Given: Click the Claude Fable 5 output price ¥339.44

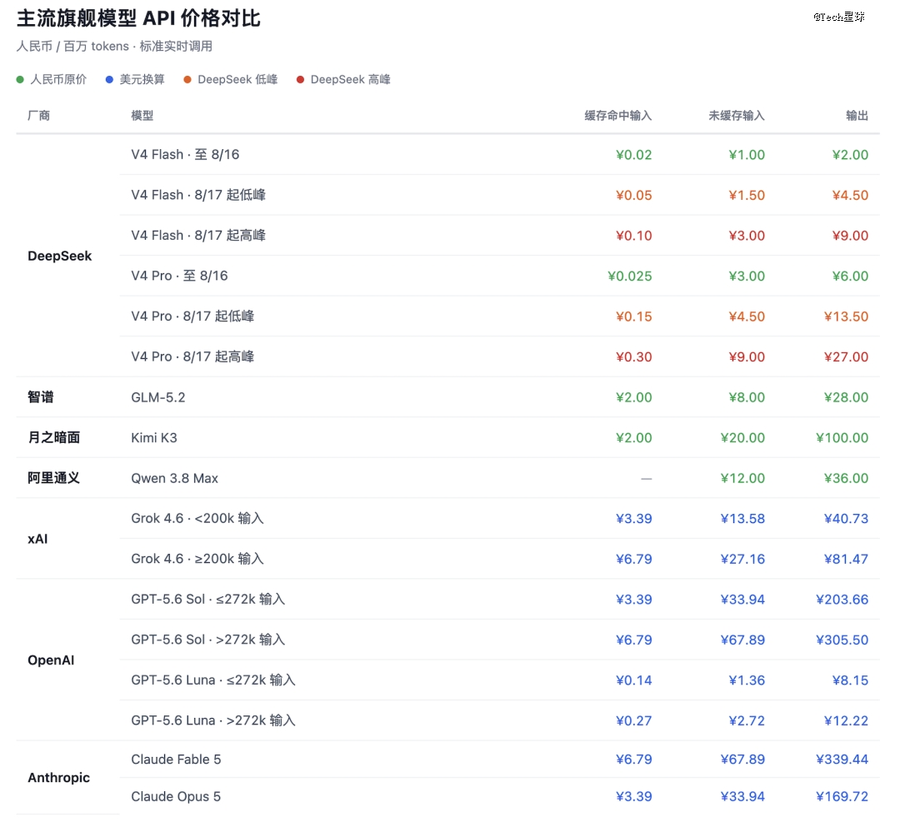Looking at the screenshot, I should [x=842, y=760].
